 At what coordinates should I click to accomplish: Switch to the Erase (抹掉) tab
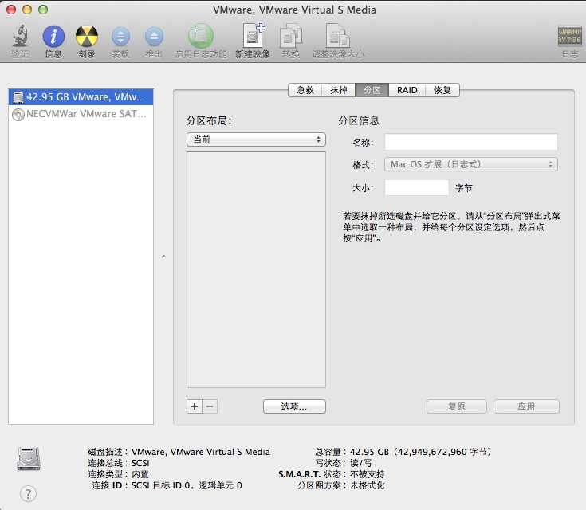pos(339,90)
